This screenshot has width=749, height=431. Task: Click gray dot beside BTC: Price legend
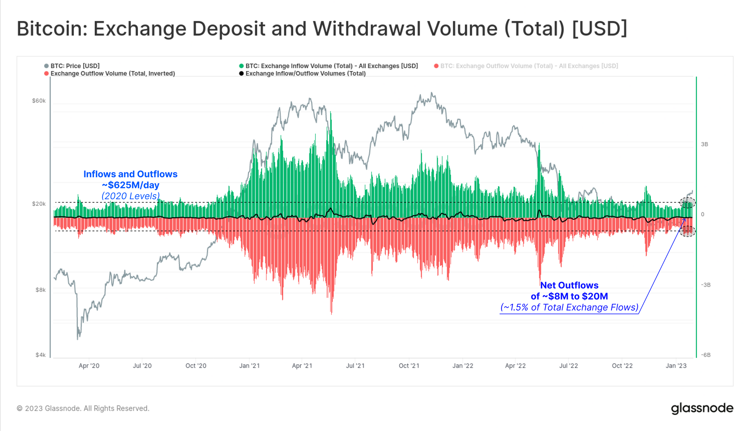tap(46, 66)
